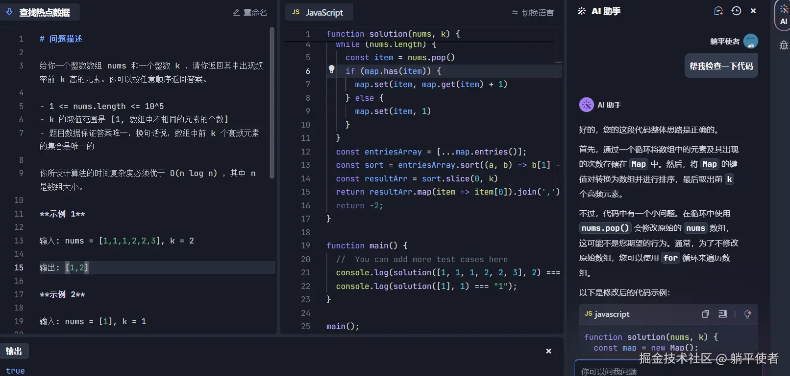Select the 输出 output tab
The image size is (790, 376).
(x=14, y=351)
